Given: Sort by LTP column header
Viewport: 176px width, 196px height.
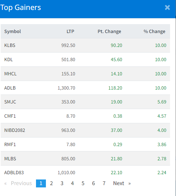Looking at the screenshot, I should point(70,31).
